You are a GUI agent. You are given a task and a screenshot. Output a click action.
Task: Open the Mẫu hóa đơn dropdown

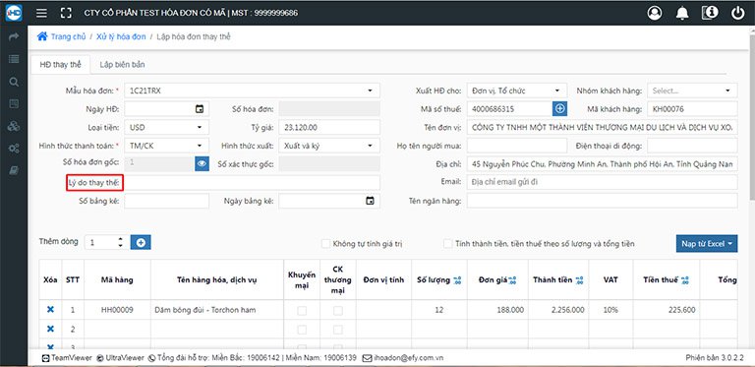(252, 91)
